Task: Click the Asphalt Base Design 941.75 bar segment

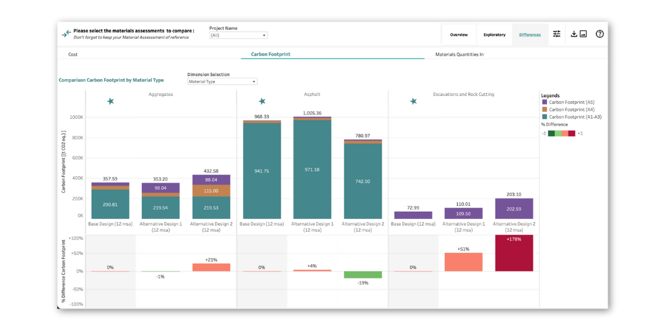Action: pyautogui.click(x=261, y=171)
